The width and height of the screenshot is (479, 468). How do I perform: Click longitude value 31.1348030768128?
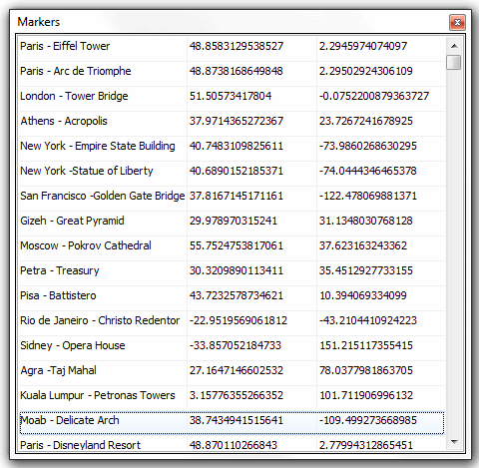click(366, 221)
